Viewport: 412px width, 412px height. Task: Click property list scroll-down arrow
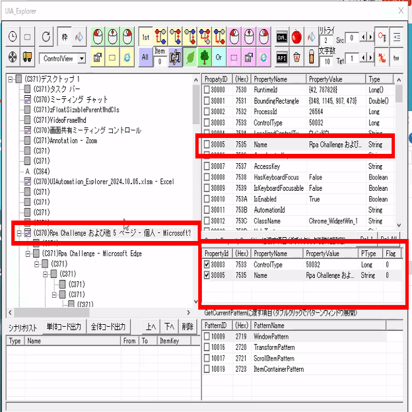tap(399, 225)
